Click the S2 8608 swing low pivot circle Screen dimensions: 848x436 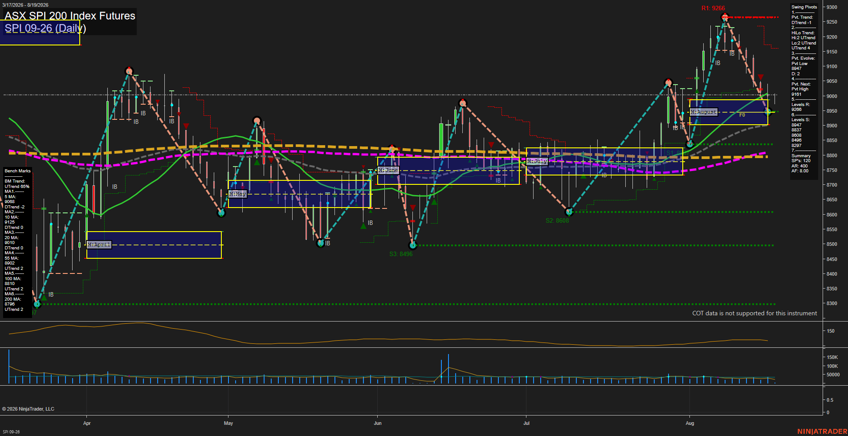(569, 212)
